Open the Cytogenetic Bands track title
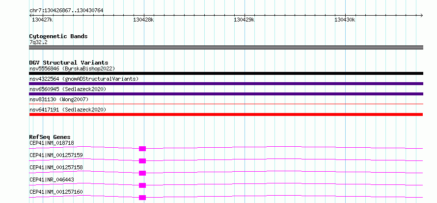Viewport: 437px width, 203px height. coord(58,36)
